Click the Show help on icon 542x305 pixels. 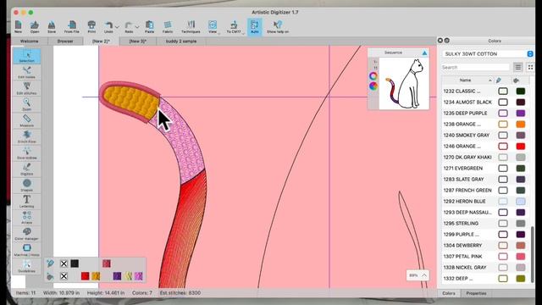pos(278,26)
